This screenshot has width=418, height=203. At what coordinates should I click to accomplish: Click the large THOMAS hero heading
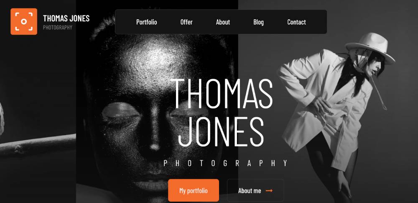click(x=222, y=93)
